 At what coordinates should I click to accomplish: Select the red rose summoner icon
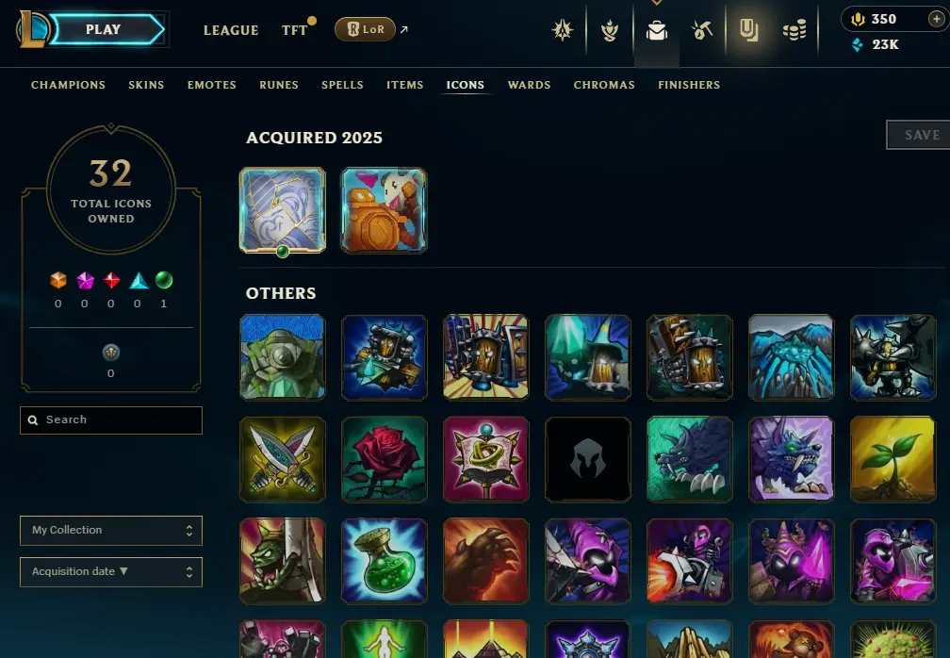pos(385,459)
